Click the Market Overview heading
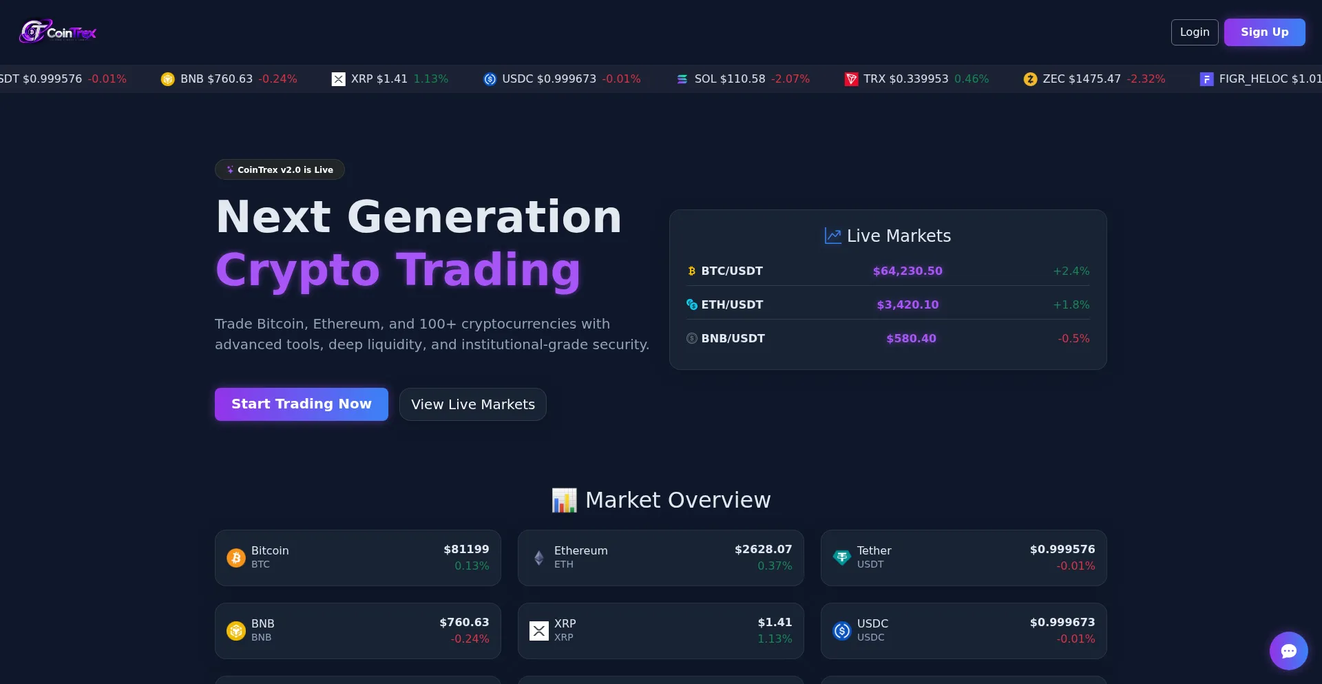This screenshot has height=684, width=1322. pos(661,500)
